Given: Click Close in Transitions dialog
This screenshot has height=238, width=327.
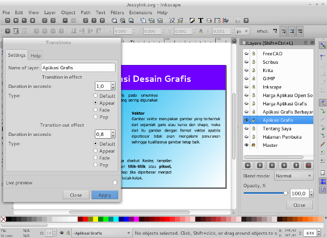Looking at the screenshot, I should tap(76, 195).
